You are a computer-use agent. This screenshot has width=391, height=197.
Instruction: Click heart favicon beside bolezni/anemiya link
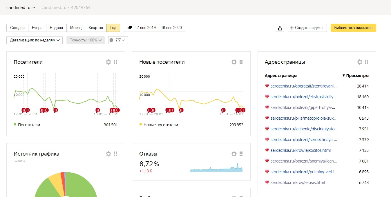[x=267, y=161]
